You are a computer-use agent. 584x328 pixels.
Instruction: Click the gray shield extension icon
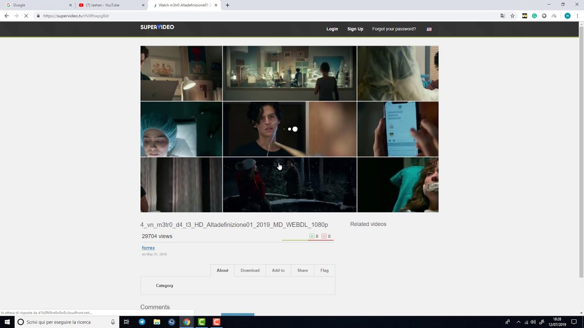click(544, 15)
